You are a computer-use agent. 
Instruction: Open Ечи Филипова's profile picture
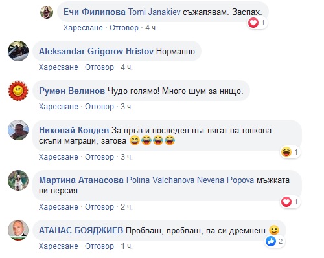(47, 12)
